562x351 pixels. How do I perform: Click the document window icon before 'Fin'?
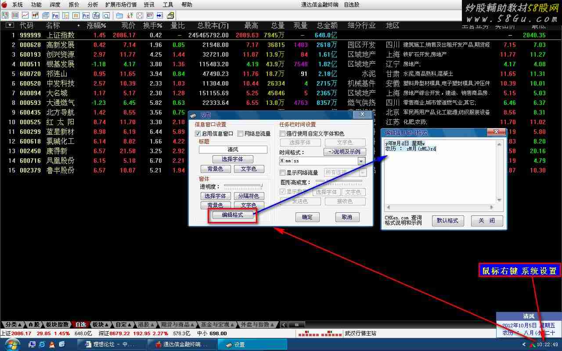pos(45,15)
